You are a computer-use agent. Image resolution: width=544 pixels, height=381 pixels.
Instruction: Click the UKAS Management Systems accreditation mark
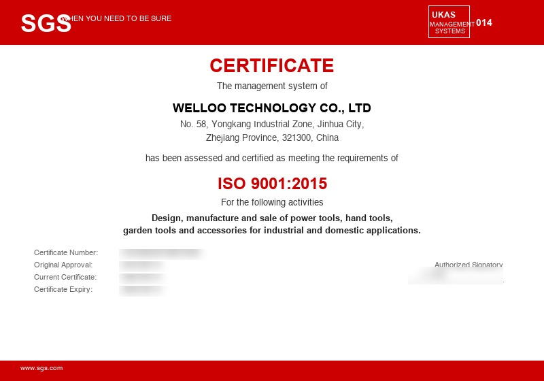[449, 22]
